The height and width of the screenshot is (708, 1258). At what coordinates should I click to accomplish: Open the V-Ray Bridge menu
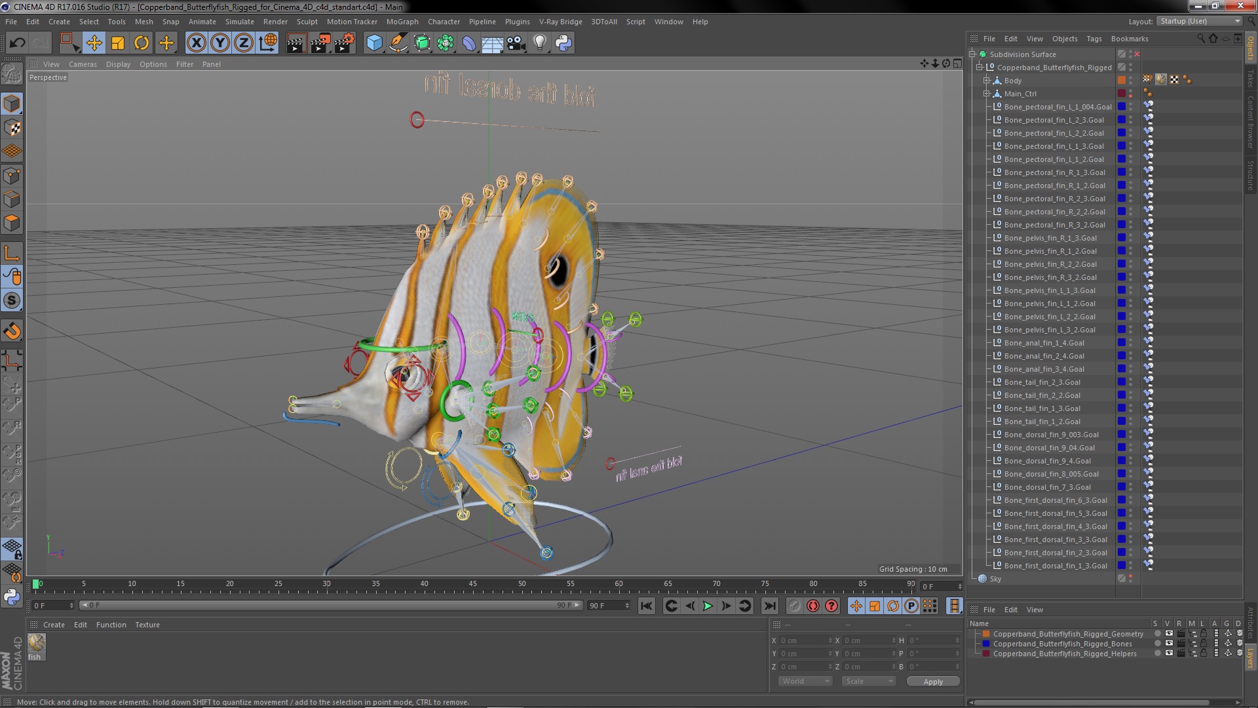(560, 22)
